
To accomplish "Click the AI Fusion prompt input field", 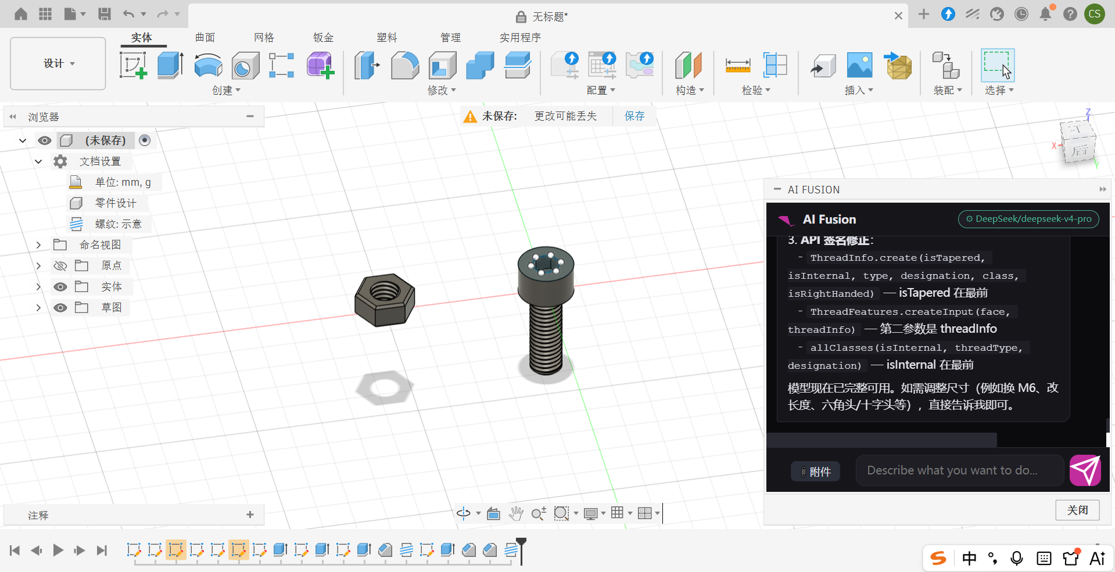I will (x=960, y=470).
